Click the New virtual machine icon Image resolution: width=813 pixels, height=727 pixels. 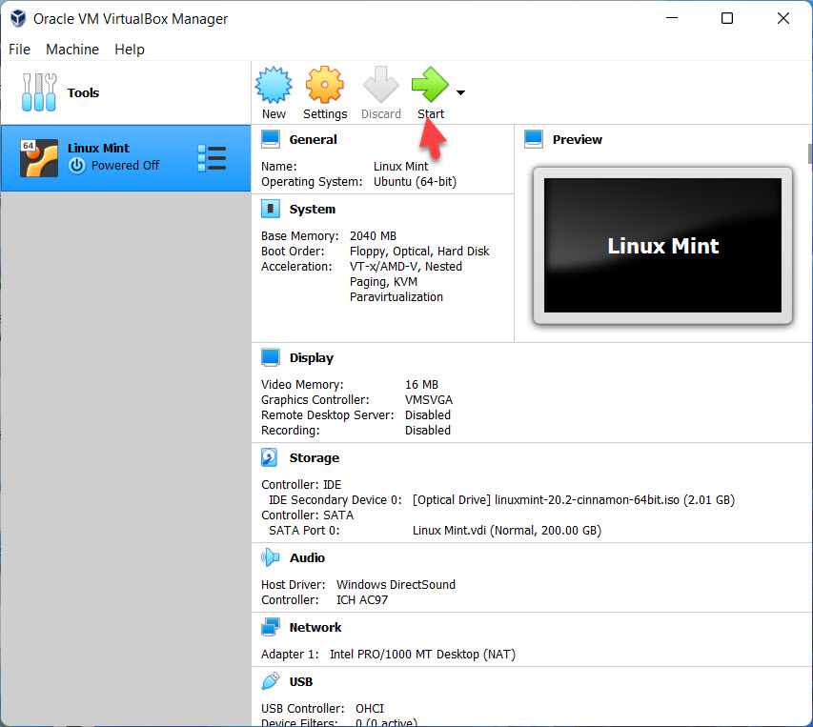274,85
